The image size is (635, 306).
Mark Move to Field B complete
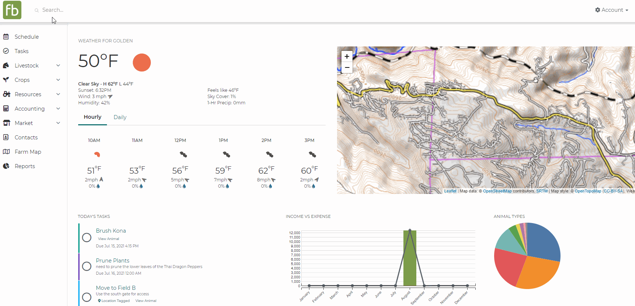87,297
